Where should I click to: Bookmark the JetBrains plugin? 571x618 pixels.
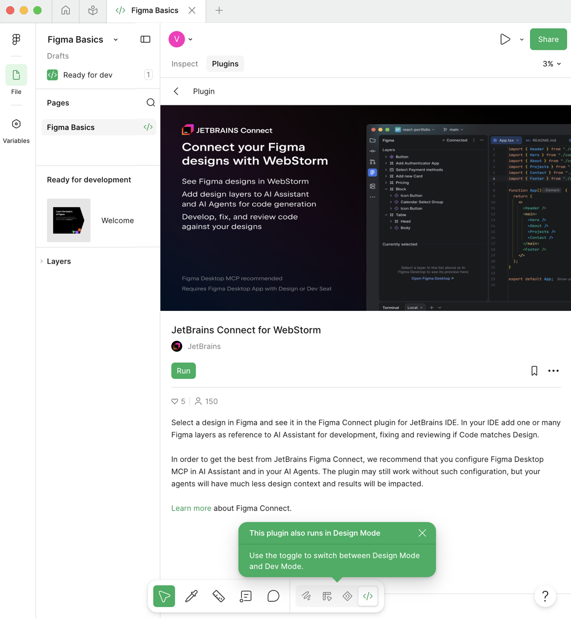(x=534, y=371)
